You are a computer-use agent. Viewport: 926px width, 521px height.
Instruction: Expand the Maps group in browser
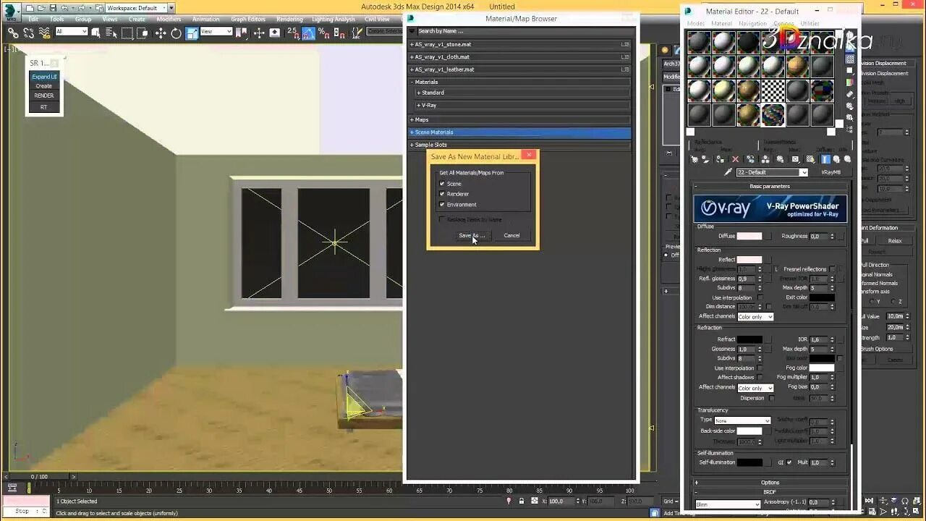(519, 119)
